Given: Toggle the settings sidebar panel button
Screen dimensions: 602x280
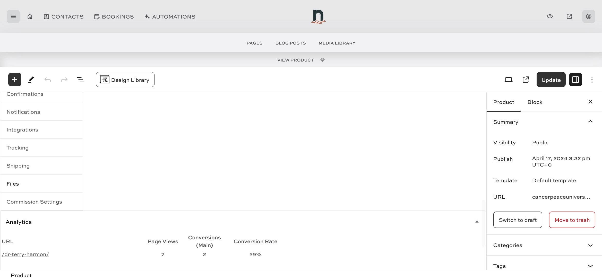Looking at the screenshot, I should click(575, 80).
